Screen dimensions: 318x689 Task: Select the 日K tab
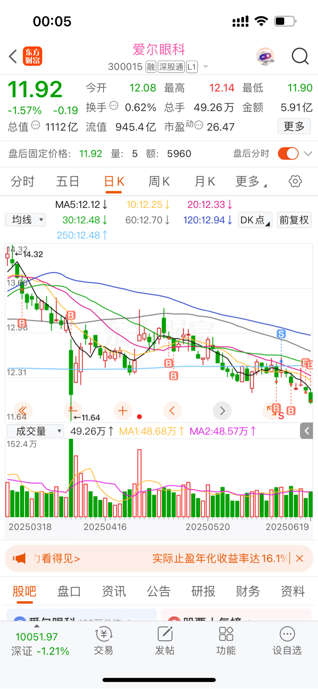tap(113, 181)
